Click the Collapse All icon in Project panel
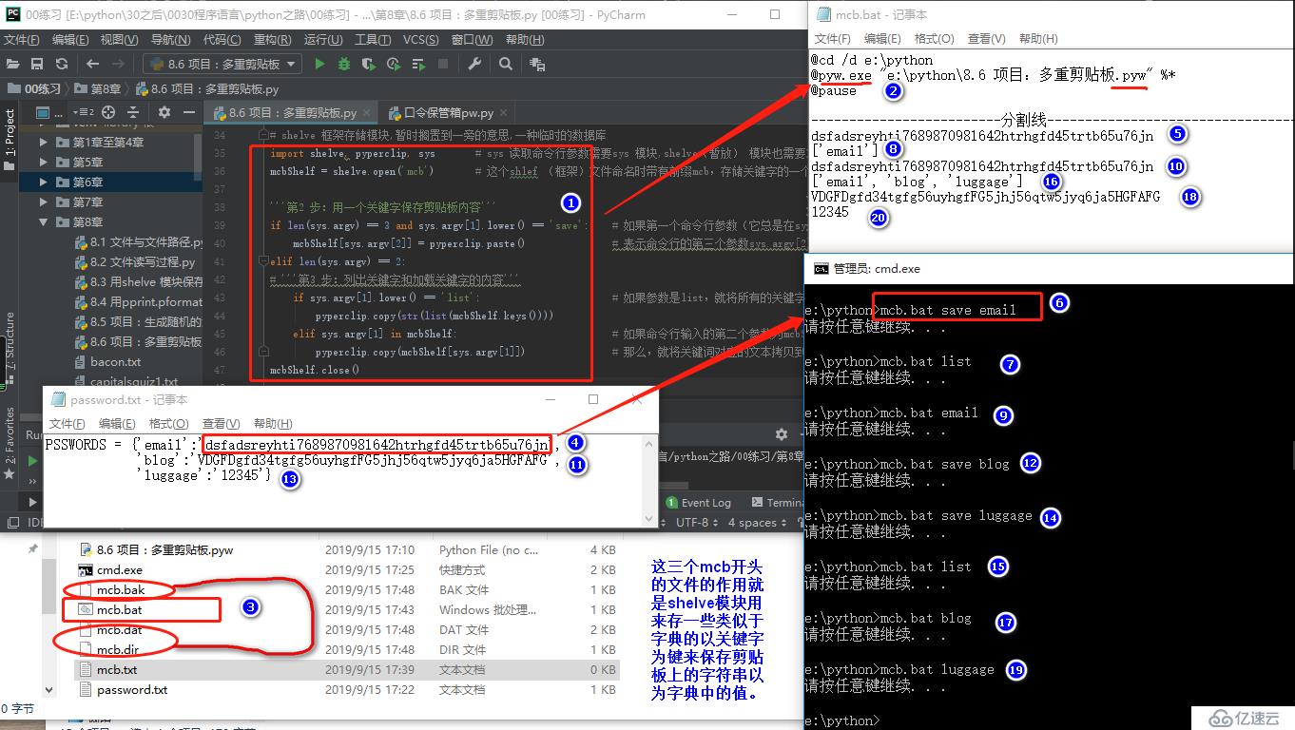The image size is (1295, 730). (x=132, y=112)
